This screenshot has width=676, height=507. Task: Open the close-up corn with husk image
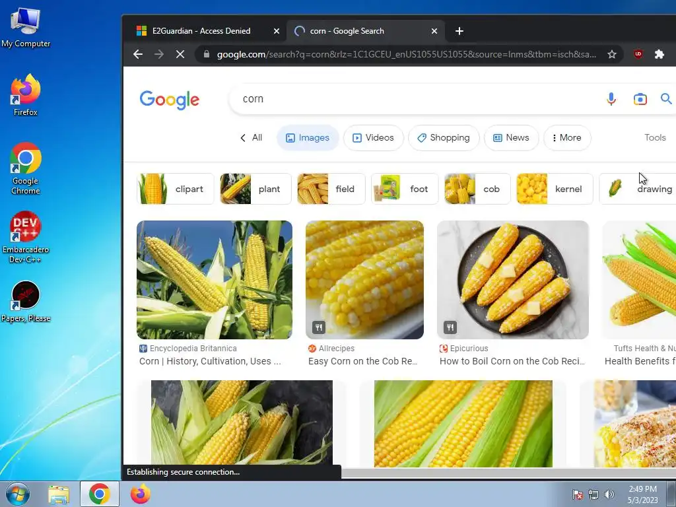463,423
